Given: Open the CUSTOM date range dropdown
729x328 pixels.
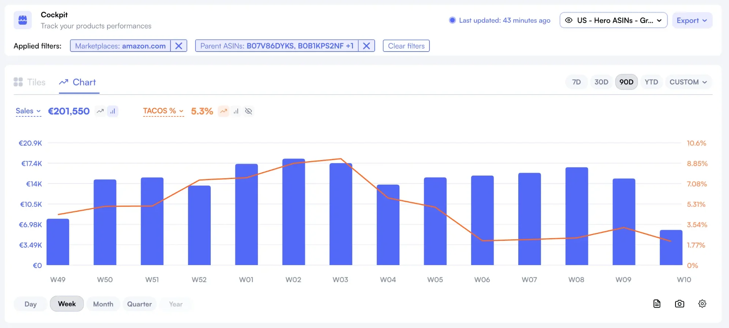Looking at the screenshot, I should coord(688,82).
